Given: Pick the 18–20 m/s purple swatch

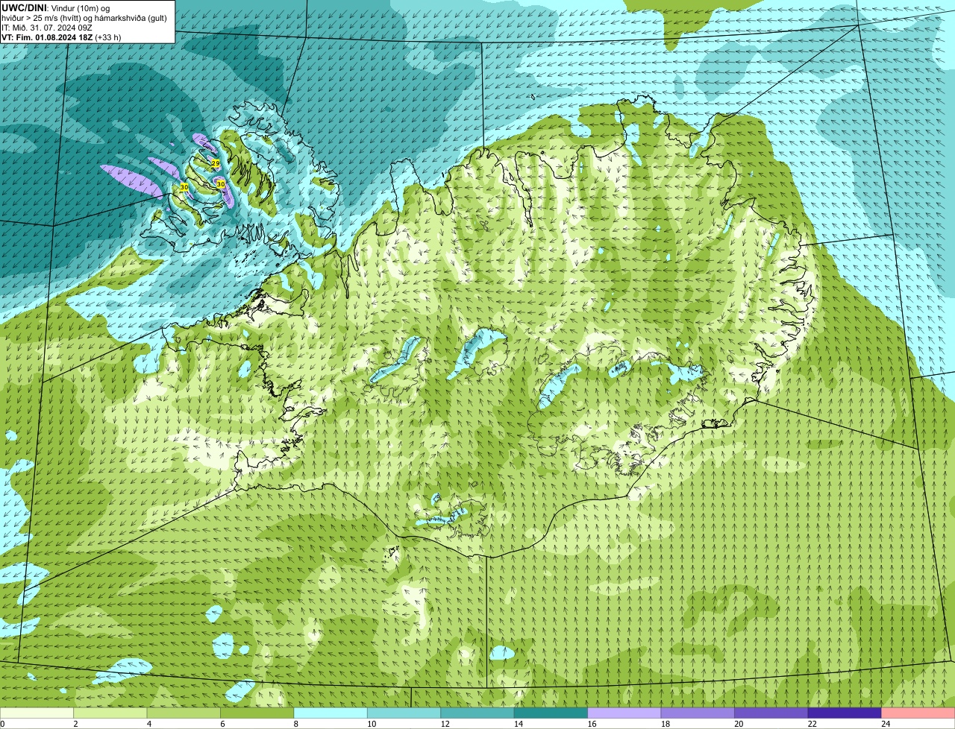Looking at the screenshot, I should click(698, 713).
